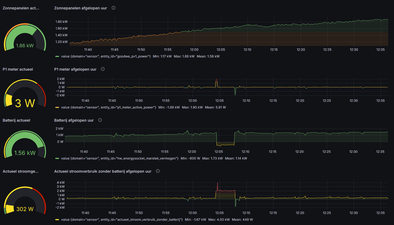Click 'Min: -600 W' in battery legend
Screen dimensions: 394x225
[190, 158]
